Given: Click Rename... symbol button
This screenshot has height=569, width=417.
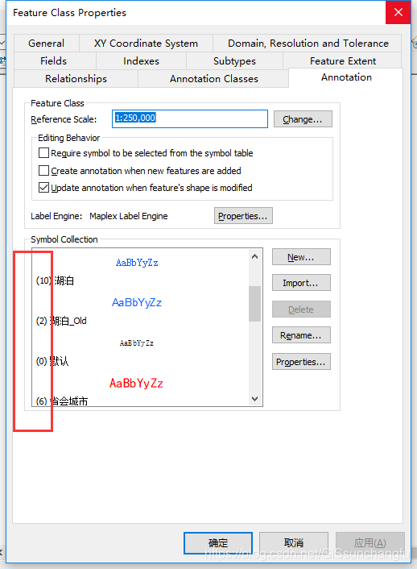Looking at the screenshot, I should (301, 335).
